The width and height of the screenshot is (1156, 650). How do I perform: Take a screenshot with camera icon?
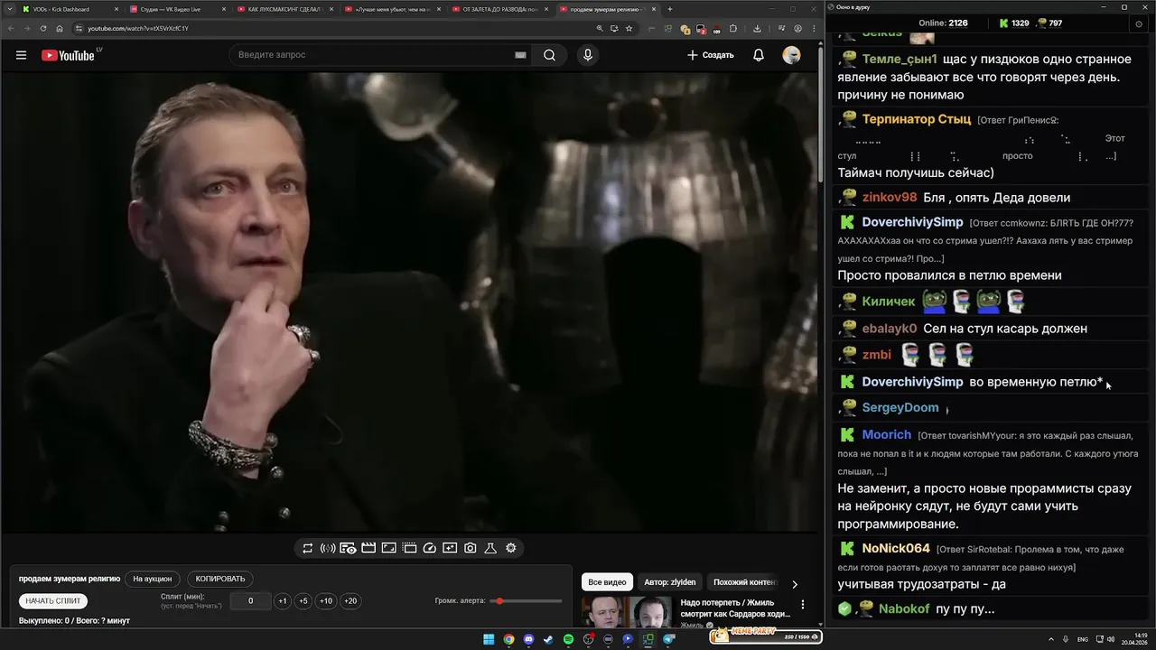[x=471, y=548]
